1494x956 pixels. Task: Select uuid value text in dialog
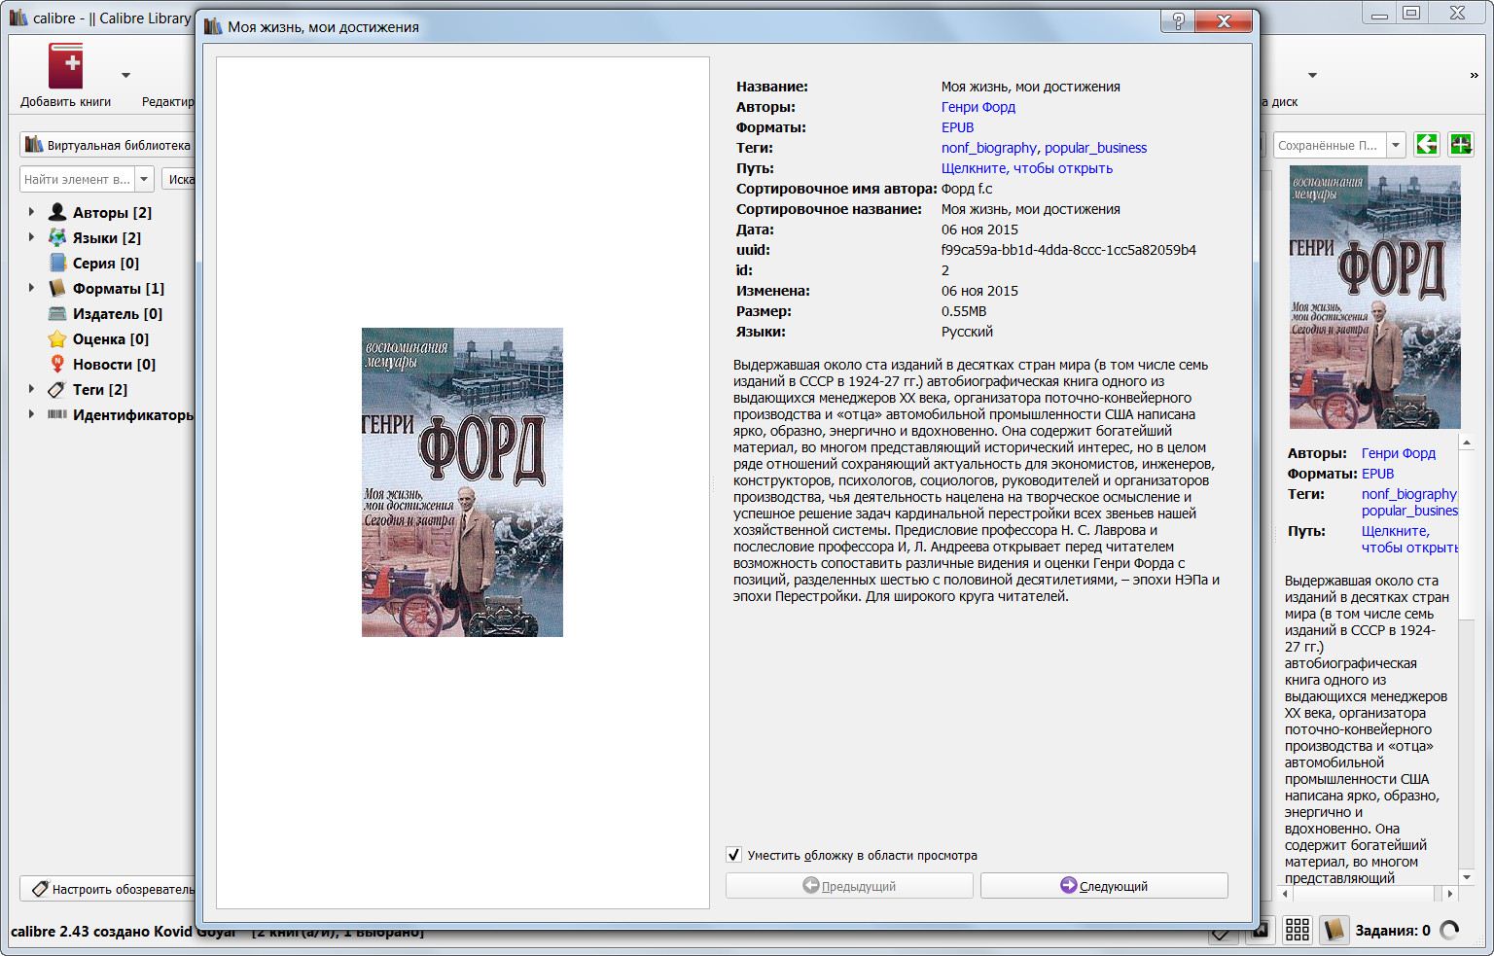click(x=1068, y=250)
